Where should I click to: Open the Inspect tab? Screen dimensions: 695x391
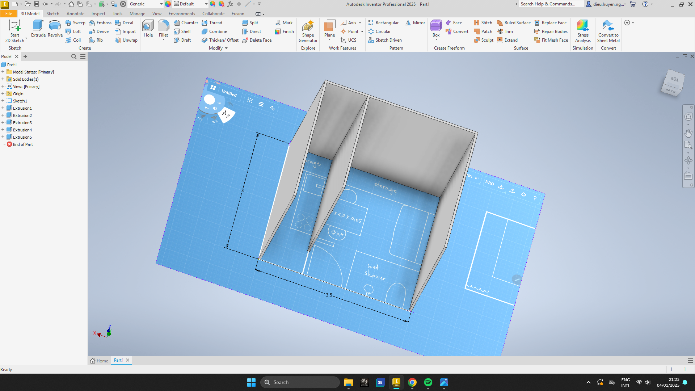point(98,14)
